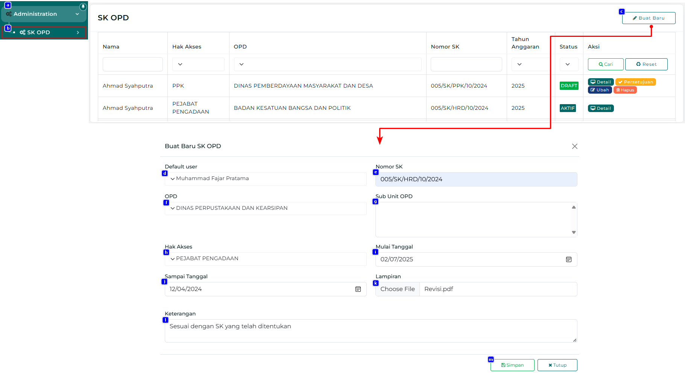The image size is (685, 373).
Task: Click Hapus on the DRAFT row
Action: click(625, 90)
